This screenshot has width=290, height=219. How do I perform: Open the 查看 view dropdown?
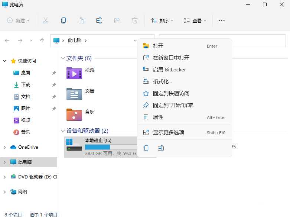195,20
